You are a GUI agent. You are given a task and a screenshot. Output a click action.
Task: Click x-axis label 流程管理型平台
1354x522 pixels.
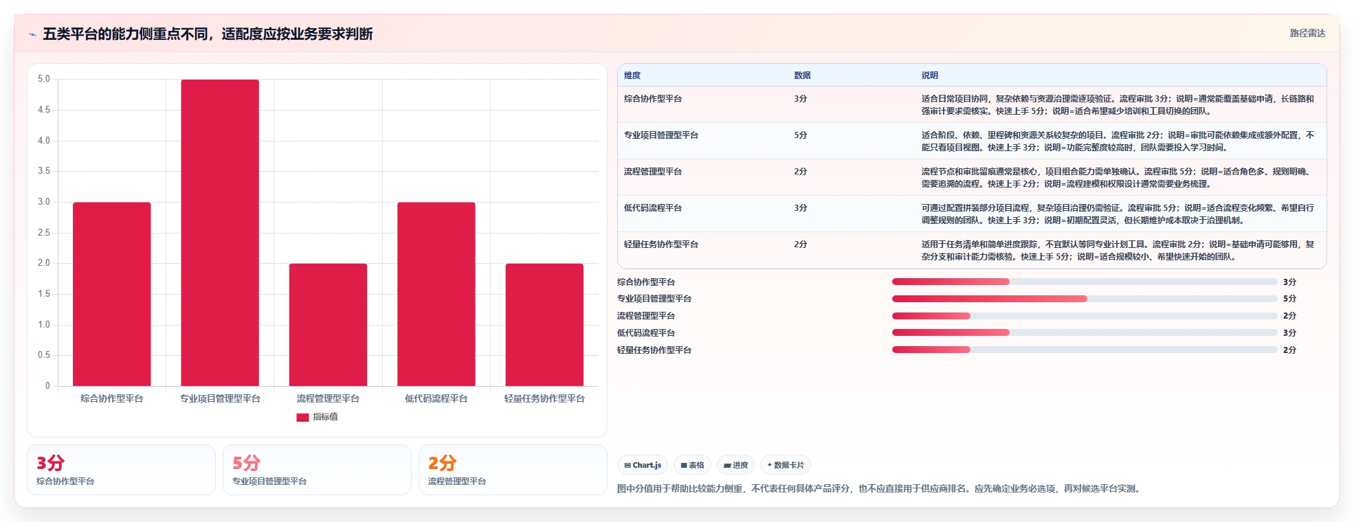click(328, 398)
